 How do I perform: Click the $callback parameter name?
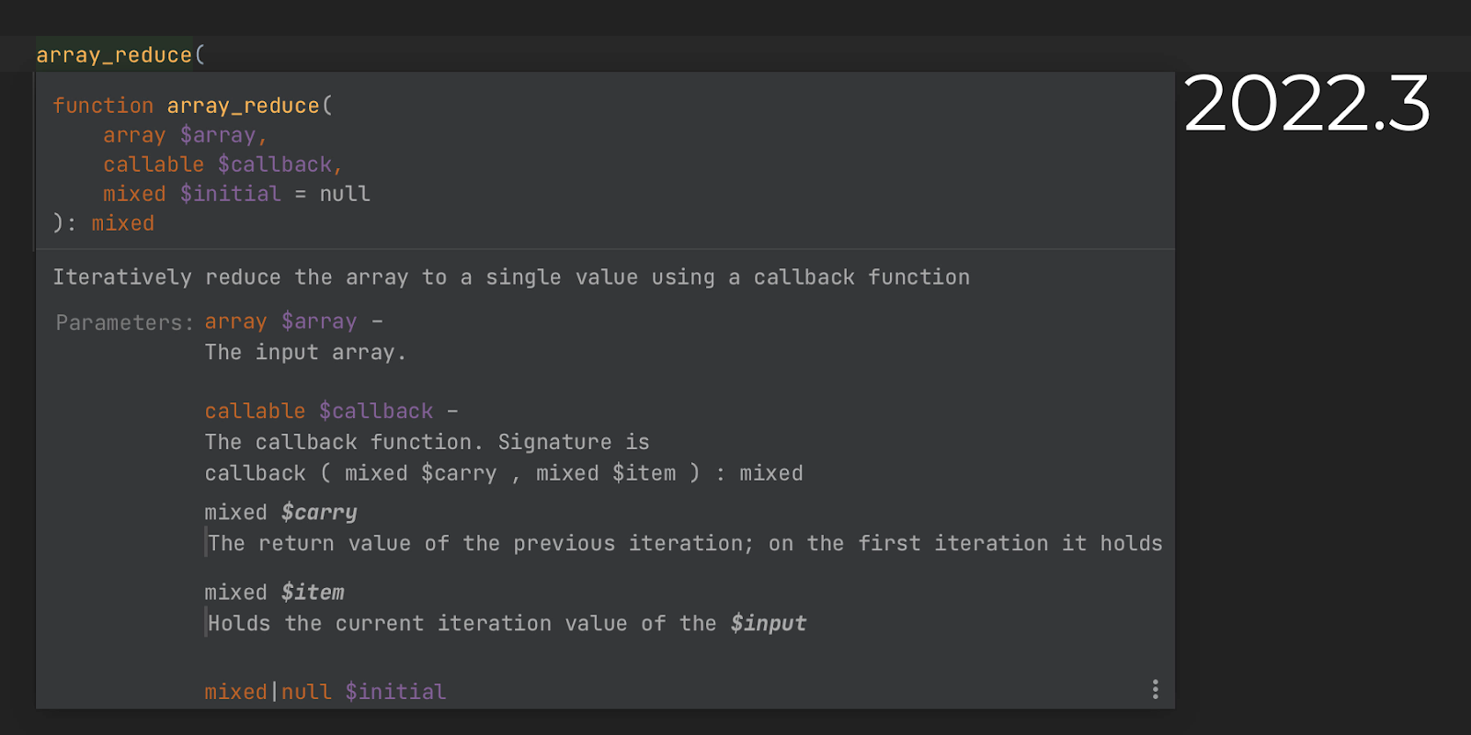point(278,164)
